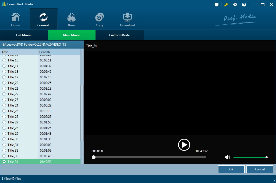Click the title list vertical scrollbar
Viewport: 276px width, 183px height.
(x=82, y=113)
